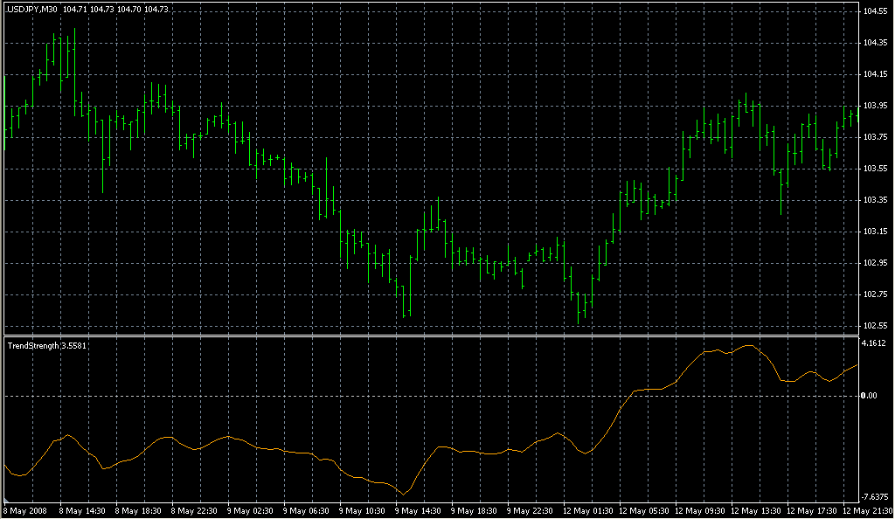
Task: Click the 104.15 price scale label
Action: coord(876,74)
